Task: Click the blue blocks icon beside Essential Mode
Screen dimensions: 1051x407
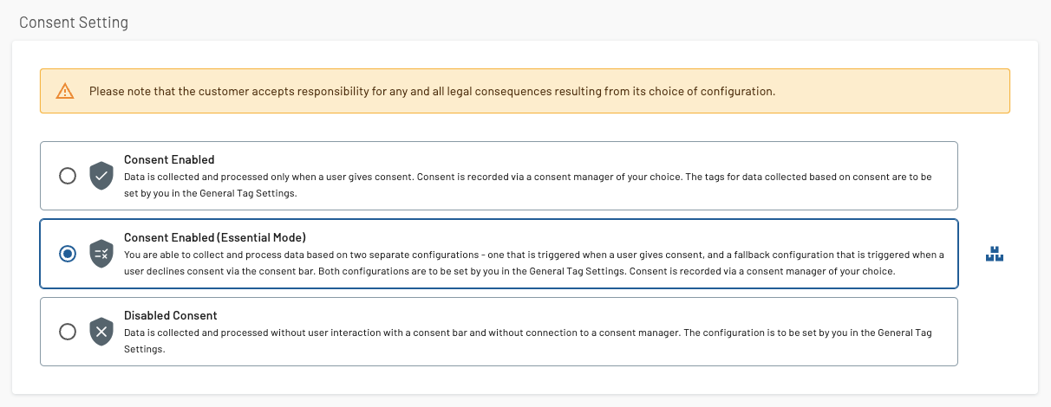Action: (995, 255)
